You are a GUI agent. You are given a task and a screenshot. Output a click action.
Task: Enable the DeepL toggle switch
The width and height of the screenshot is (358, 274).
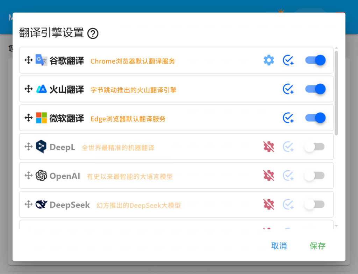point(314,147)
